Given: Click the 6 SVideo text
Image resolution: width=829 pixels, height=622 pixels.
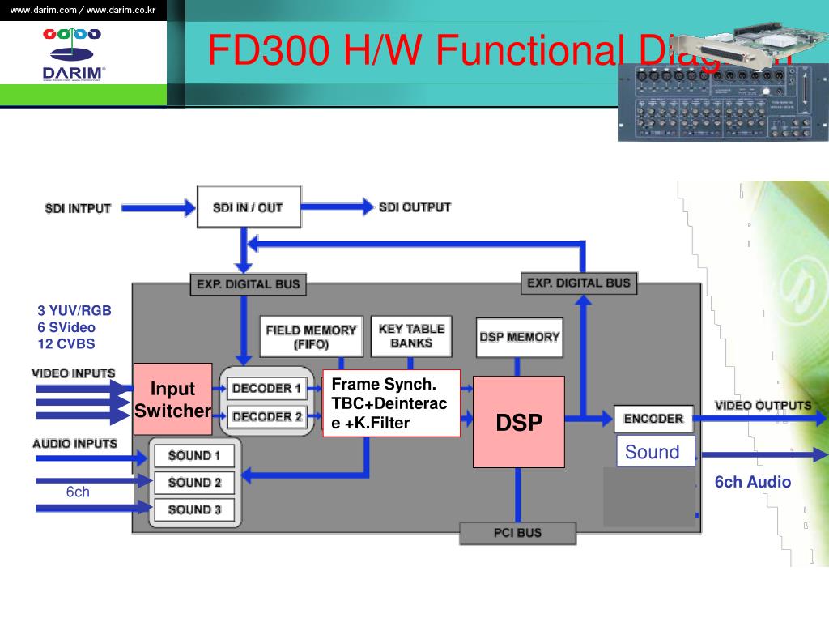Looking at the screenshot, I should (x=66, y=327).
